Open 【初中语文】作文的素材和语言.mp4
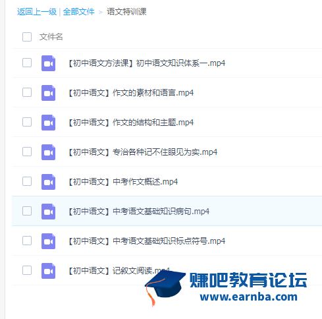 (130, 93)
